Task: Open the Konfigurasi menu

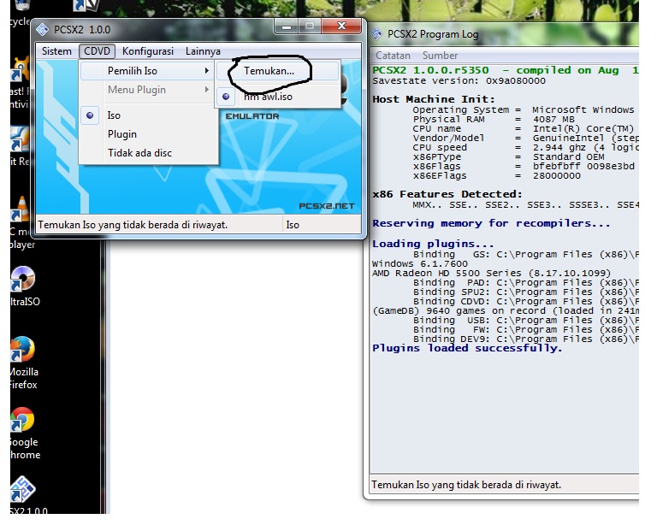Action: pos(147,51)
